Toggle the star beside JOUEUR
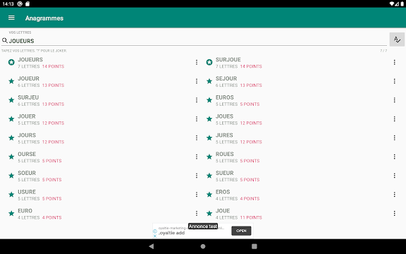Screen dimensions: 406x254 (11, 81)
